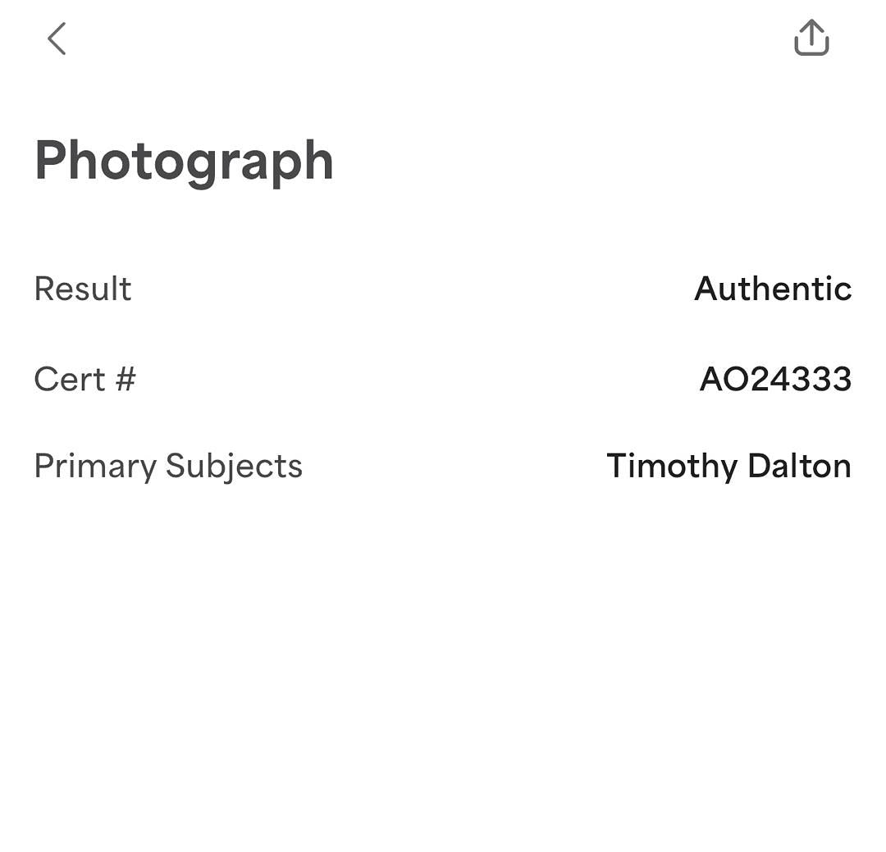Click the Result row label text
The height and width of the screenshot is (852, 886).
pos(83,289)
